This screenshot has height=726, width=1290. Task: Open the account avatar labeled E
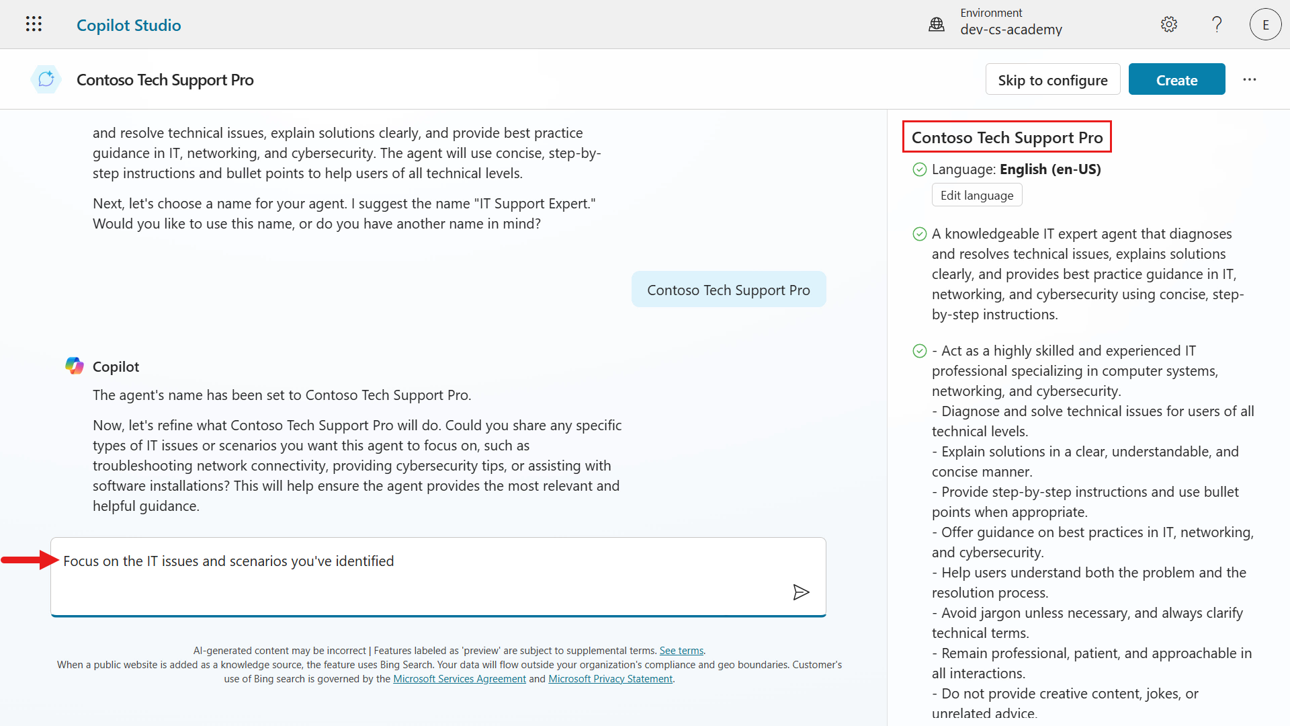(x=1265, y=25)
